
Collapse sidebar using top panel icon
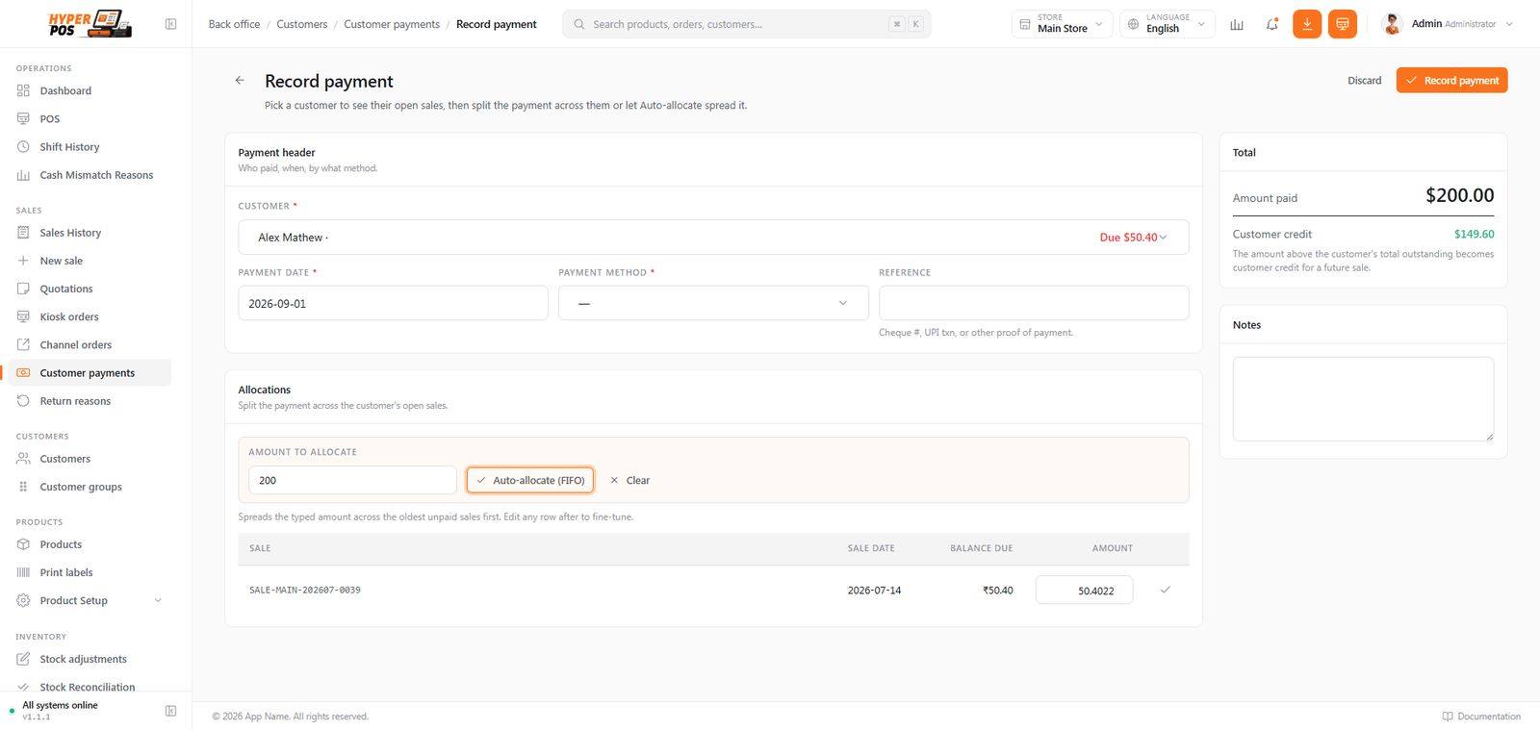click(x=170, y=24)
